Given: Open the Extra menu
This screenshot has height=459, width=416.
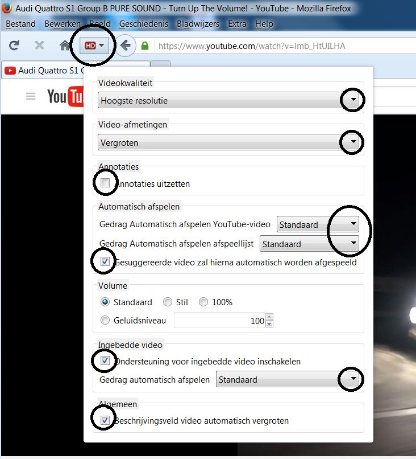Looking at the screenshot, I should click(x=237, y=24).
